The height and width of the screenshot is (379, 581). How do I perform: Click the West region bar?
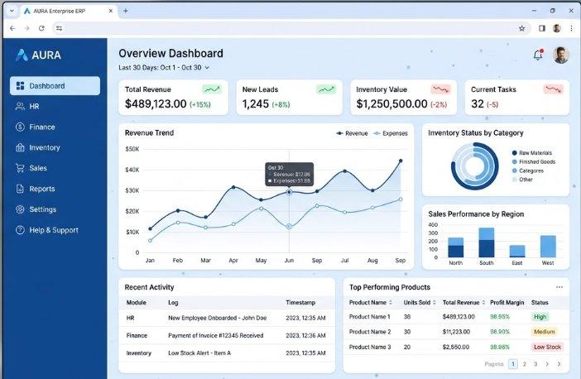[x=548, y=247]
